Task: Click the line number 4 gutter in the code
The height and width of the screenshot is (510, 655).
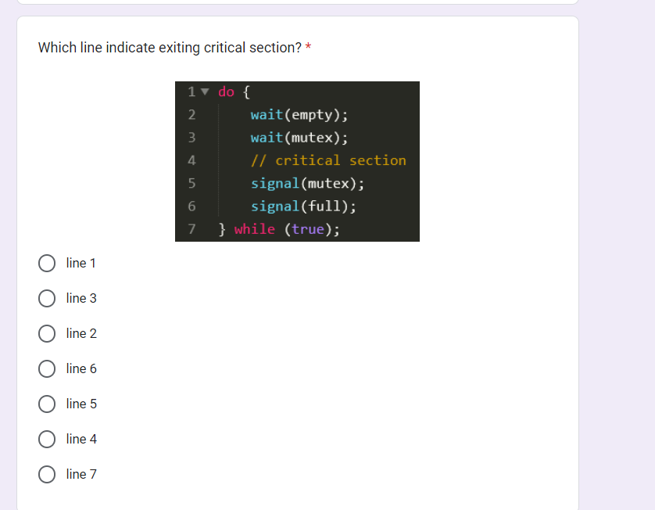Action: tap(191, 160)
